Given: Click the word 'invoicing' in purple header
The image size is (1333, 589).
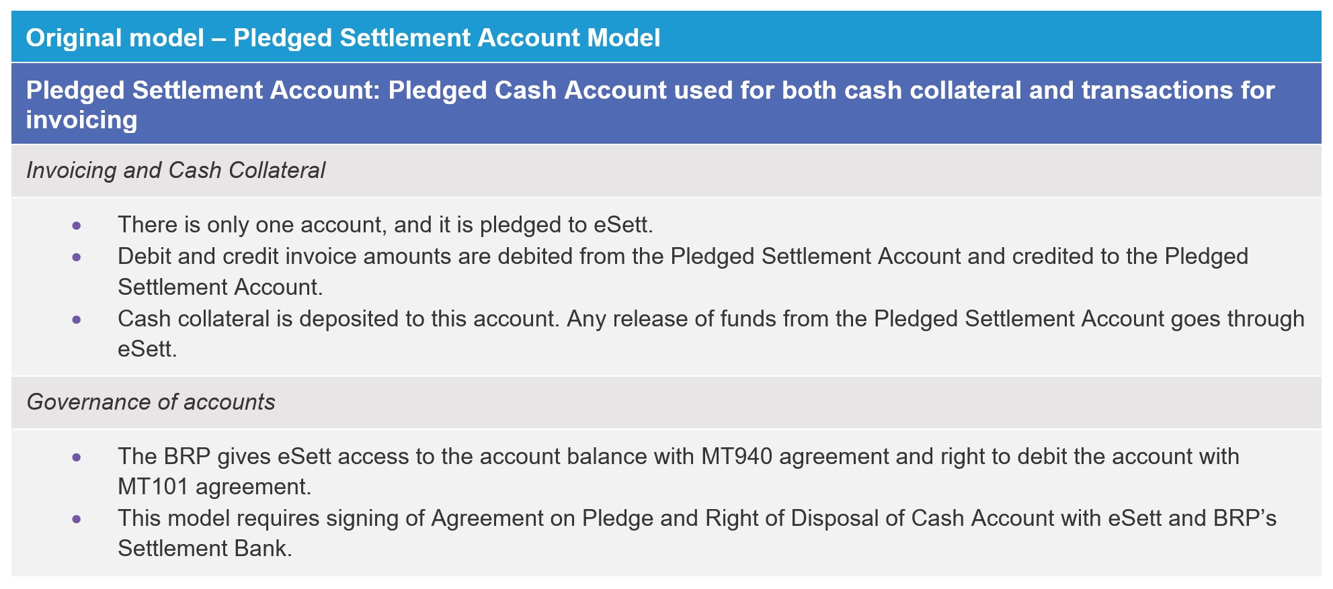Looking at the screenshot, I should coord(81,120).
